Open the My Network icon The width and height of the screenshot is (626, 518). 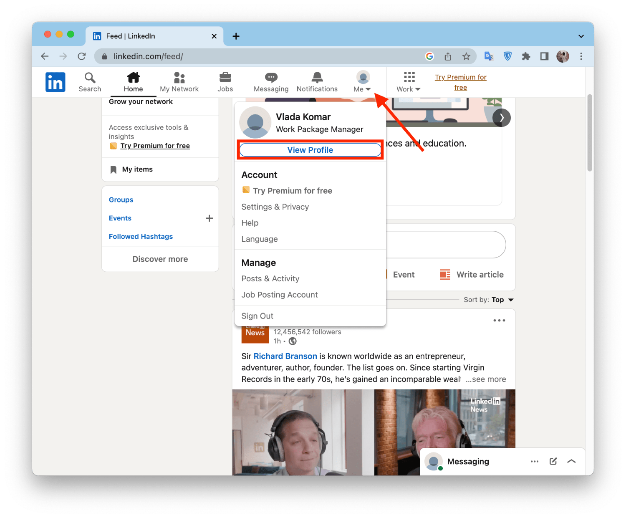coord(179,77)
